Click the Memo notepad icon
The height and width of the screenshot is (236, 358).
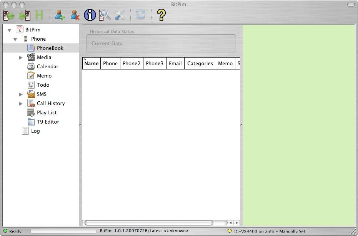31,75
